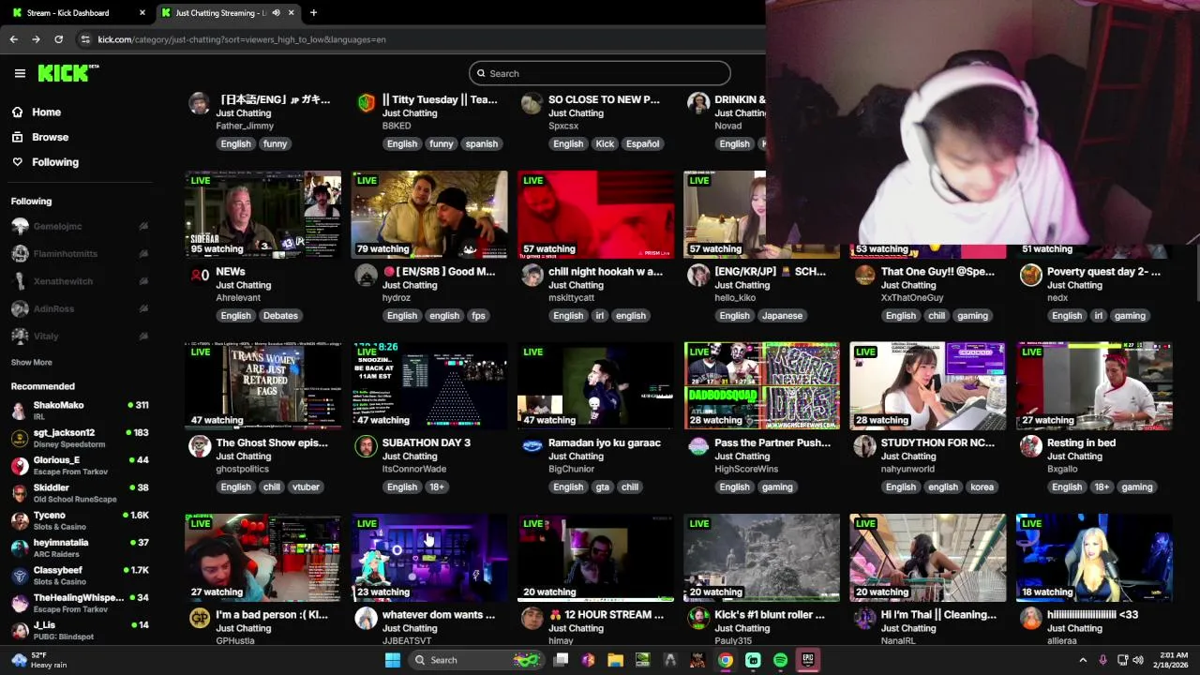Open the volume control in system tray
Screen dimensions: 1200x675
[1138, 660]
